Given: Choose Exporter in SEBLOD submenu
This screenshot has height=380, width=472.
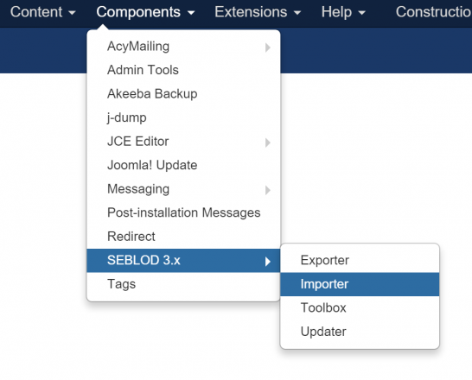Looking at the screenshot, I should pyautogui.click(x=360, y=260).
